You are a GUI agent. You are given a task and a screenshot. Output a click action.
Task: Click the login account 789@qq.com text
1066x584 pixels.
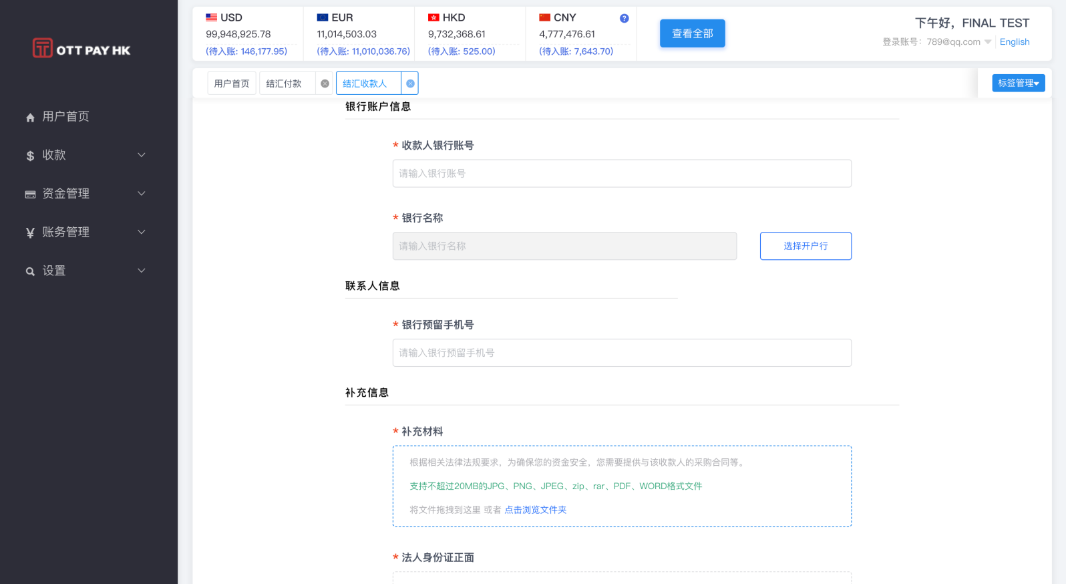(x=953, y=42)
